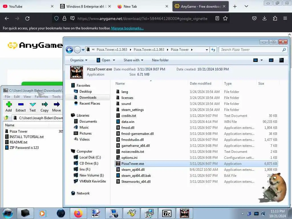Click the 7-Zip Test button
Screen dimensions: 292x219
[33, 107]
